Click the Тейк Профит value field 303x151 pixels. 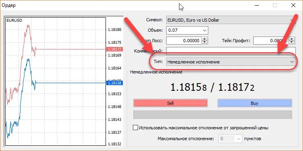270,41
